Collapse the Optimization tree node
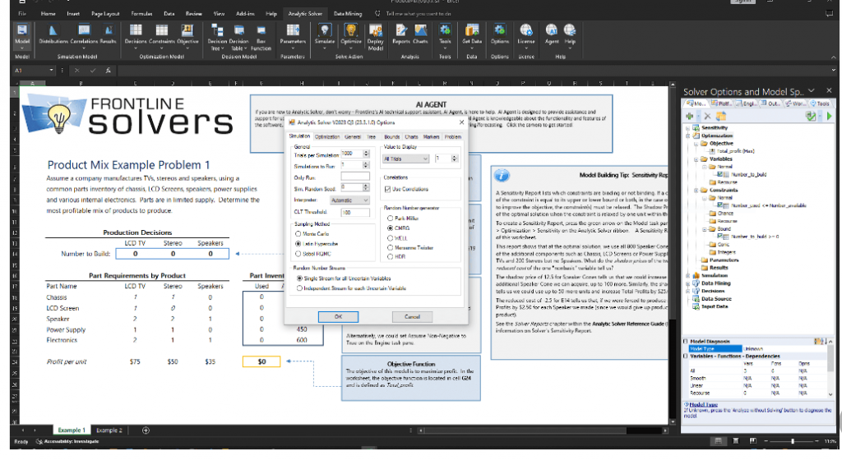Viewport: 842px width, 460px height. pyautogui.click(x=688, y=136)
